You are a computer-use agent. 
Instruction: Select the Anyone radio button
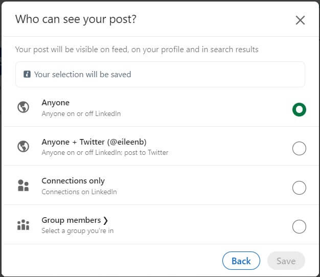click(299, 109)
